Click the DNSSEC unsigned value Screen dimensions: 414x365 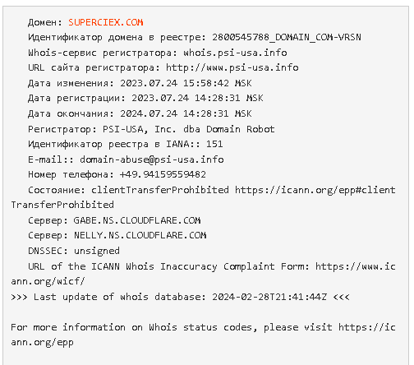click(97, 251)
